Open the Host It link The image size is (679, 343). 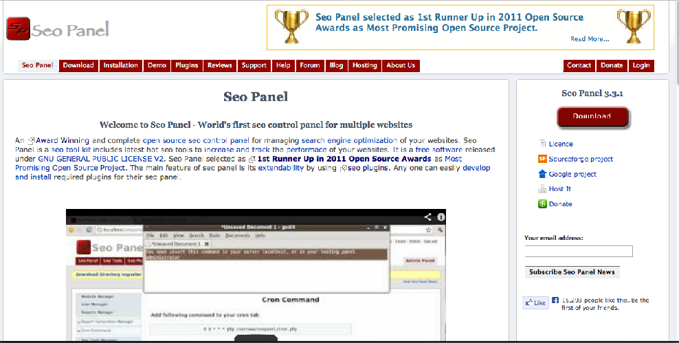pos(560,189)
